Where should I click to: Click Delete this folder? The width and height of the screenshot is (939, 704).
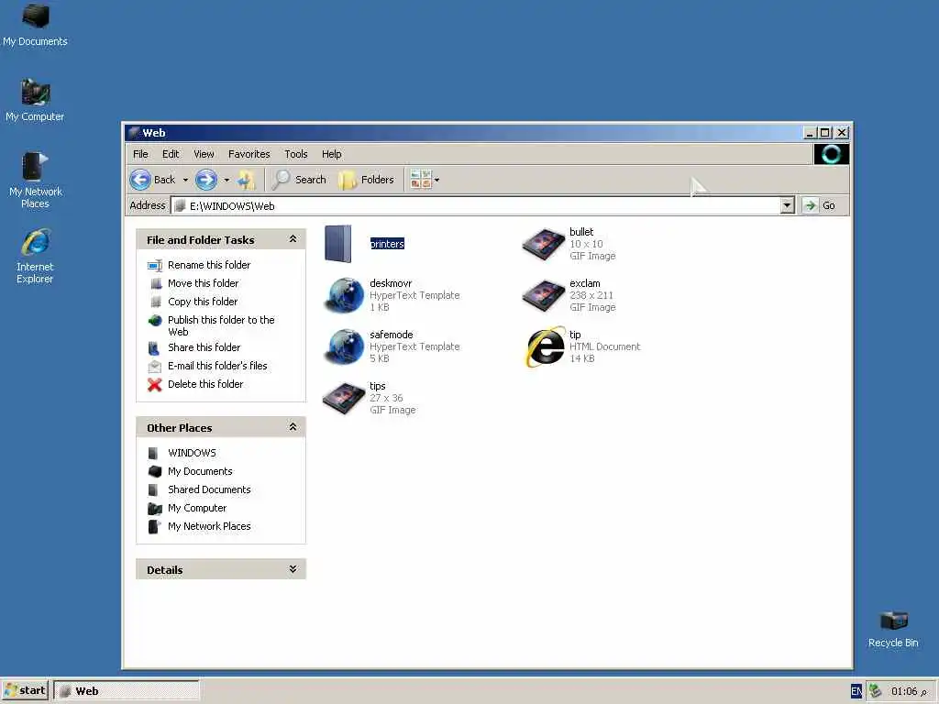pyautogui.click(x=205, y=384)
